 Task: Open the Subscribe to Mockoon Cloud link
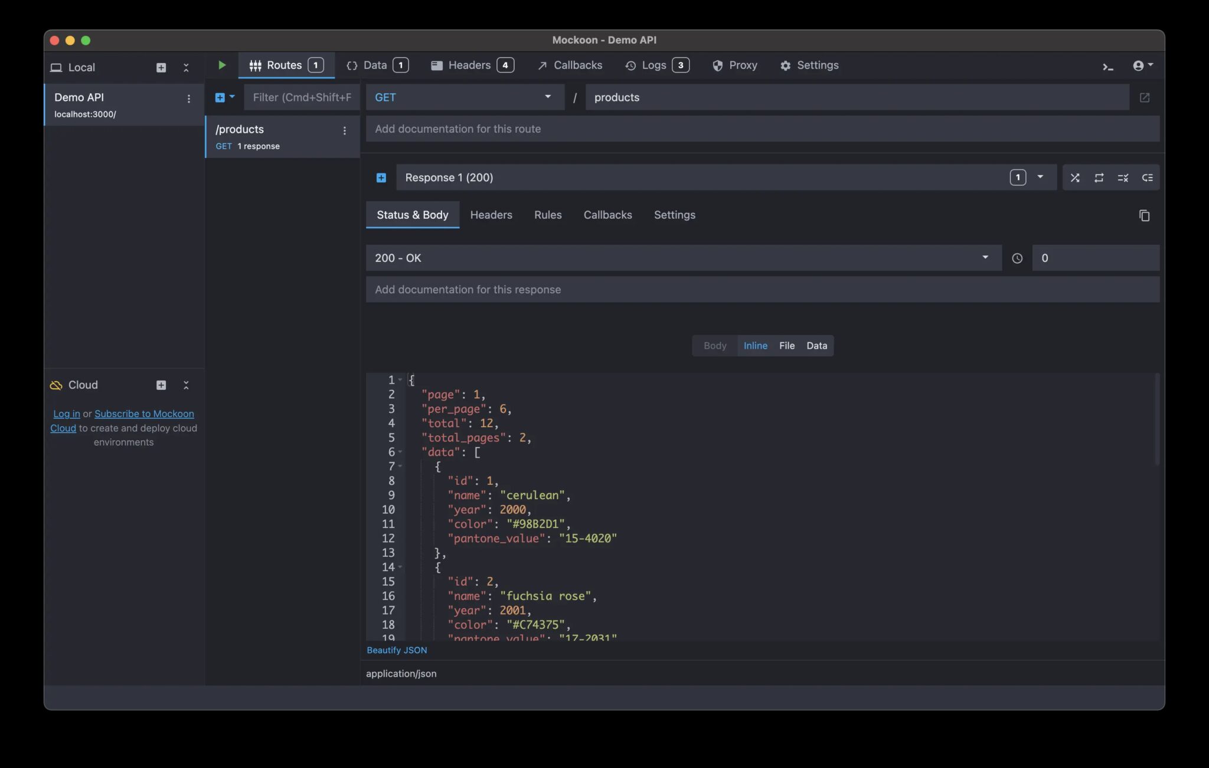click(145, 413)
